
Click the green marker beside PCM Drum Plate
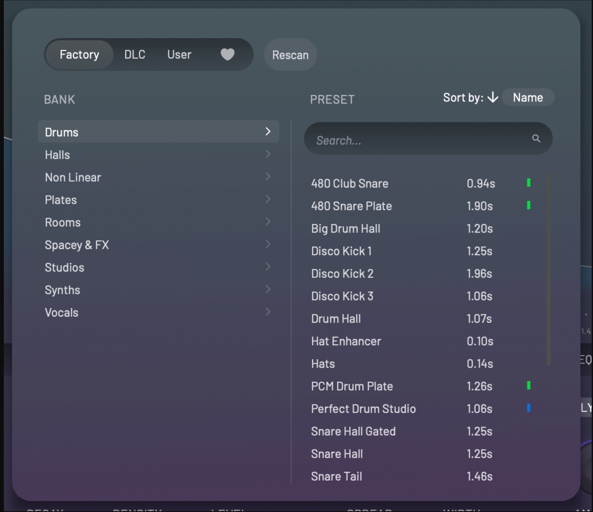(528, 385)
